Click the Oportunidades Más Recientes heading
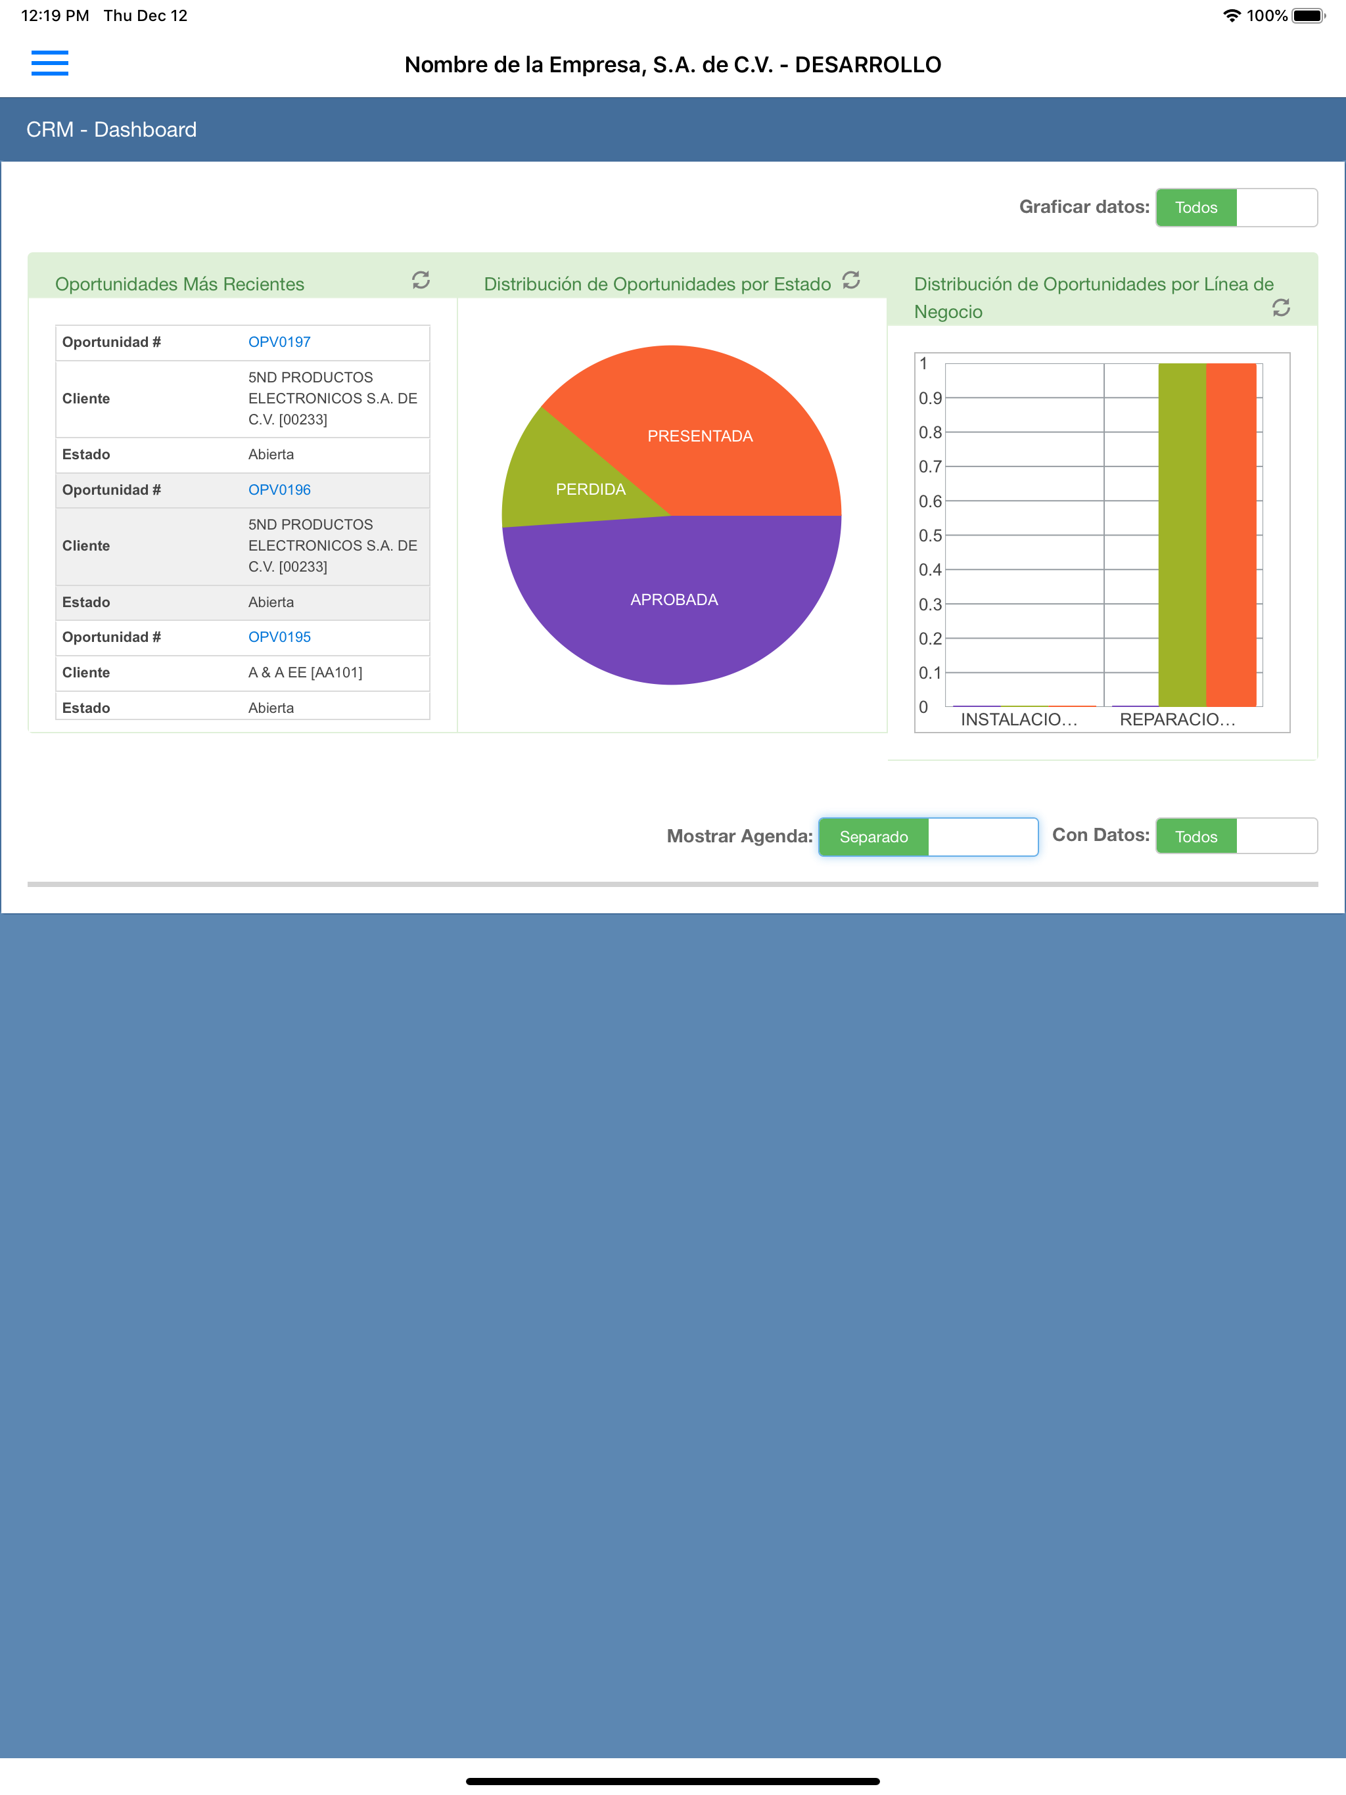 (179, 284)
